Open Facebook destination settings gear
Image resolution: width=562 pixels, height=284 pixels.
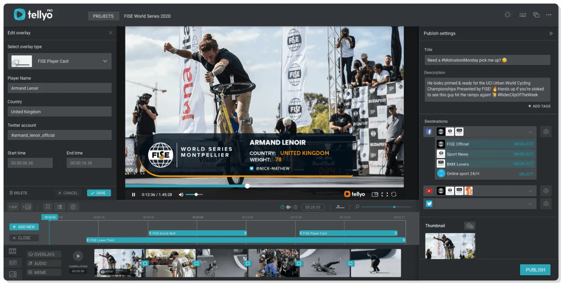(x=546, y=132)
